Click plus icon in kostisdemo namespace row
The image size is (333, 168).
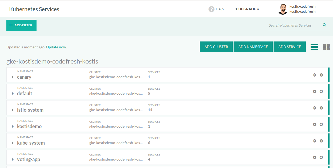pyautogui.click(x=321, y=124)
